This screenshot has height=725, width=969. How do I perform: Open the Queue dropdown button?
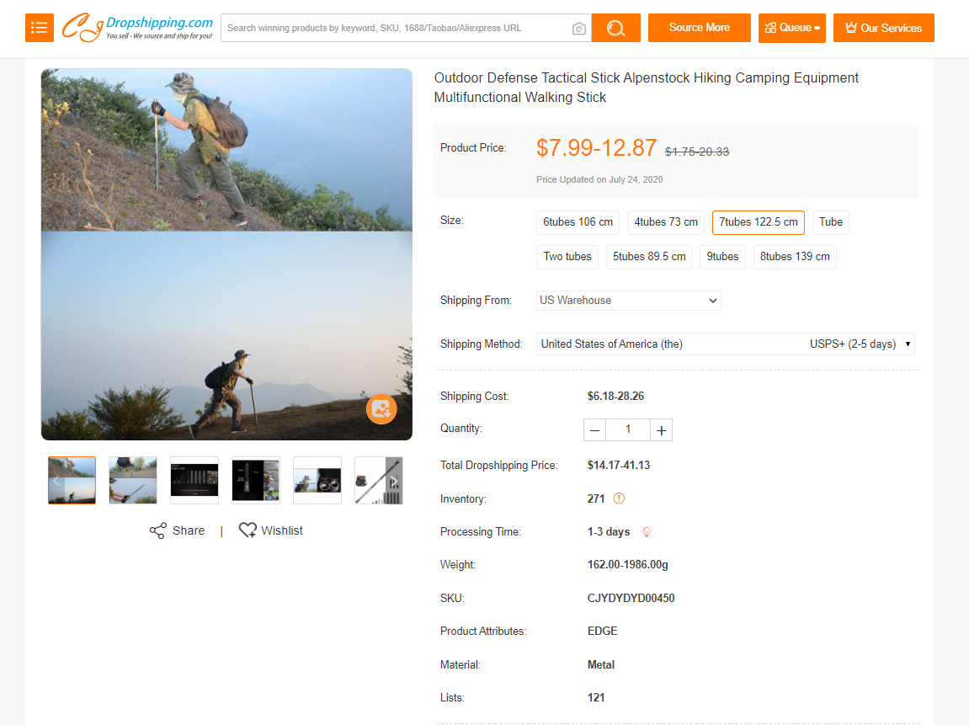pos(791,28)
